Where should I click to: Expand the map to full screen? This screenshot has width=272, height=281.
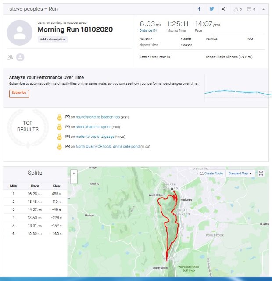pos(261,173)
